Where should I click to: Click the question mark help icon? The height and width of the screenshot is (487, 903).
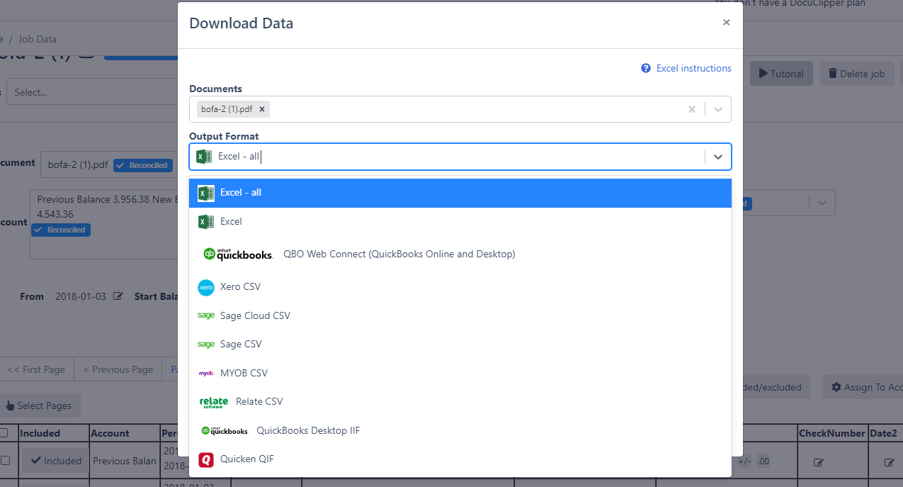pos(646,68)
